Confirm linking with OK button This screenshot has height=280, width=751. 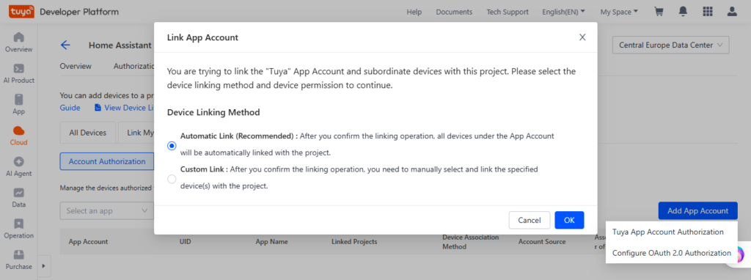569,220
